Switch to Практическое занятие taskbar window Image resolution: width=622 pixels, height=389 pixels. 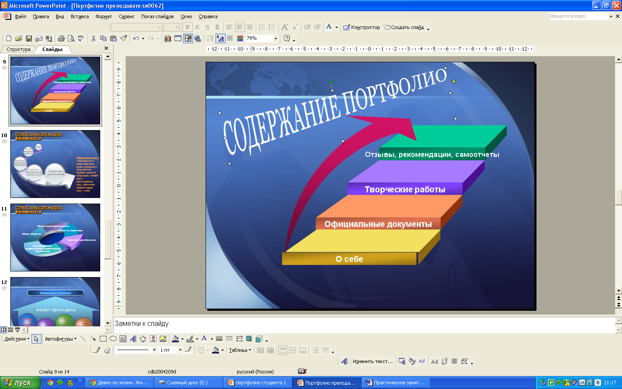tap(396, 383)
